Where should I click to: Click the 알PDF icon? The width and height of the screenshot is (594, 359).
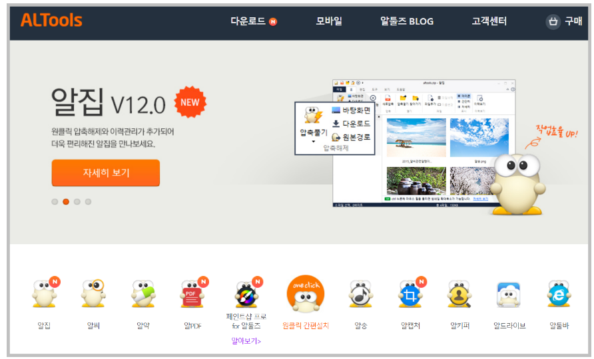coord(193,293)
